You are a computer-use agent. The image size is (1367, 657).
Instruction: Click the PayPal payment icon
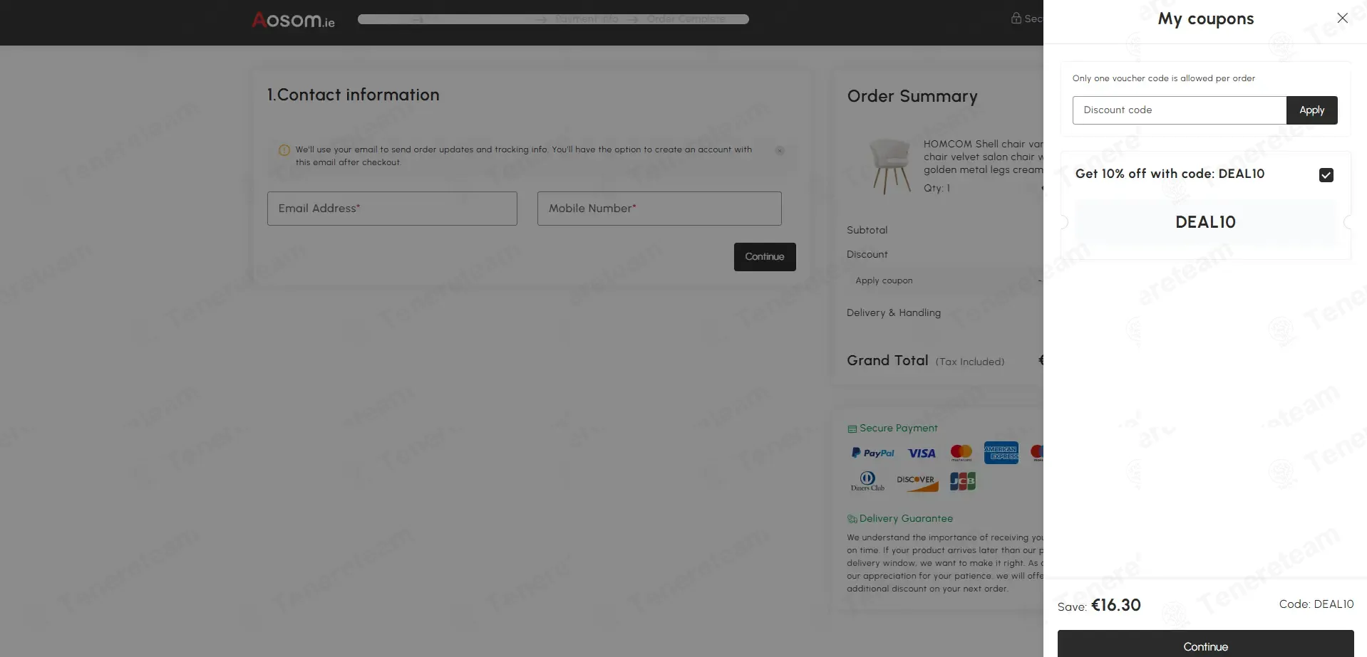click(872, 453)
